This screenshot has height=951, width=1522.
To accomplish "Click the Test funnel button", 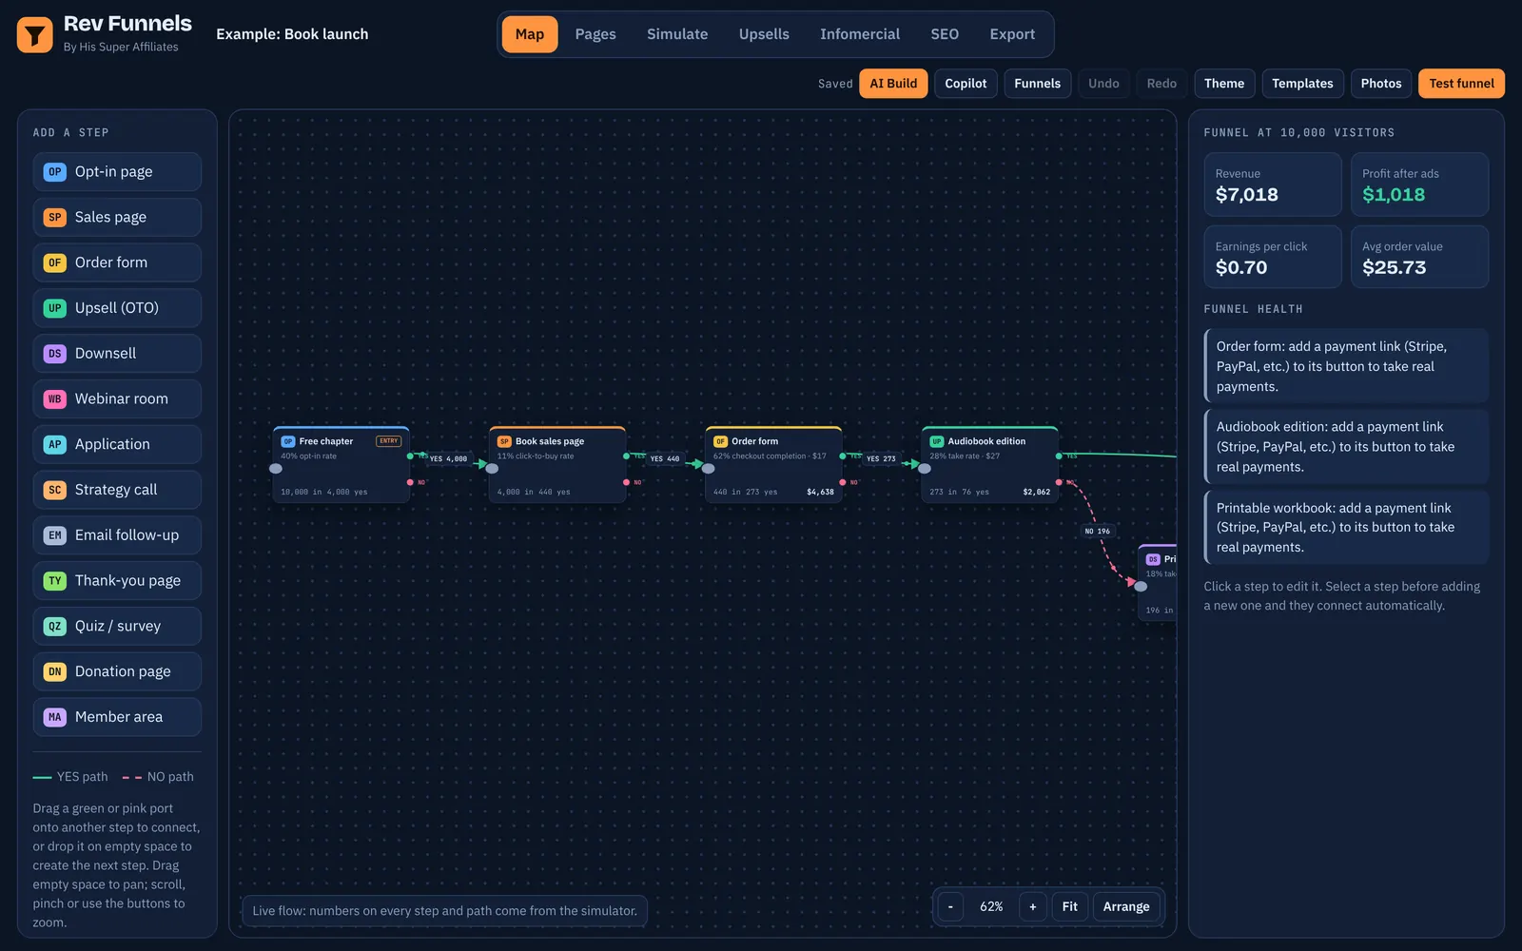I will click(1461, 84).
